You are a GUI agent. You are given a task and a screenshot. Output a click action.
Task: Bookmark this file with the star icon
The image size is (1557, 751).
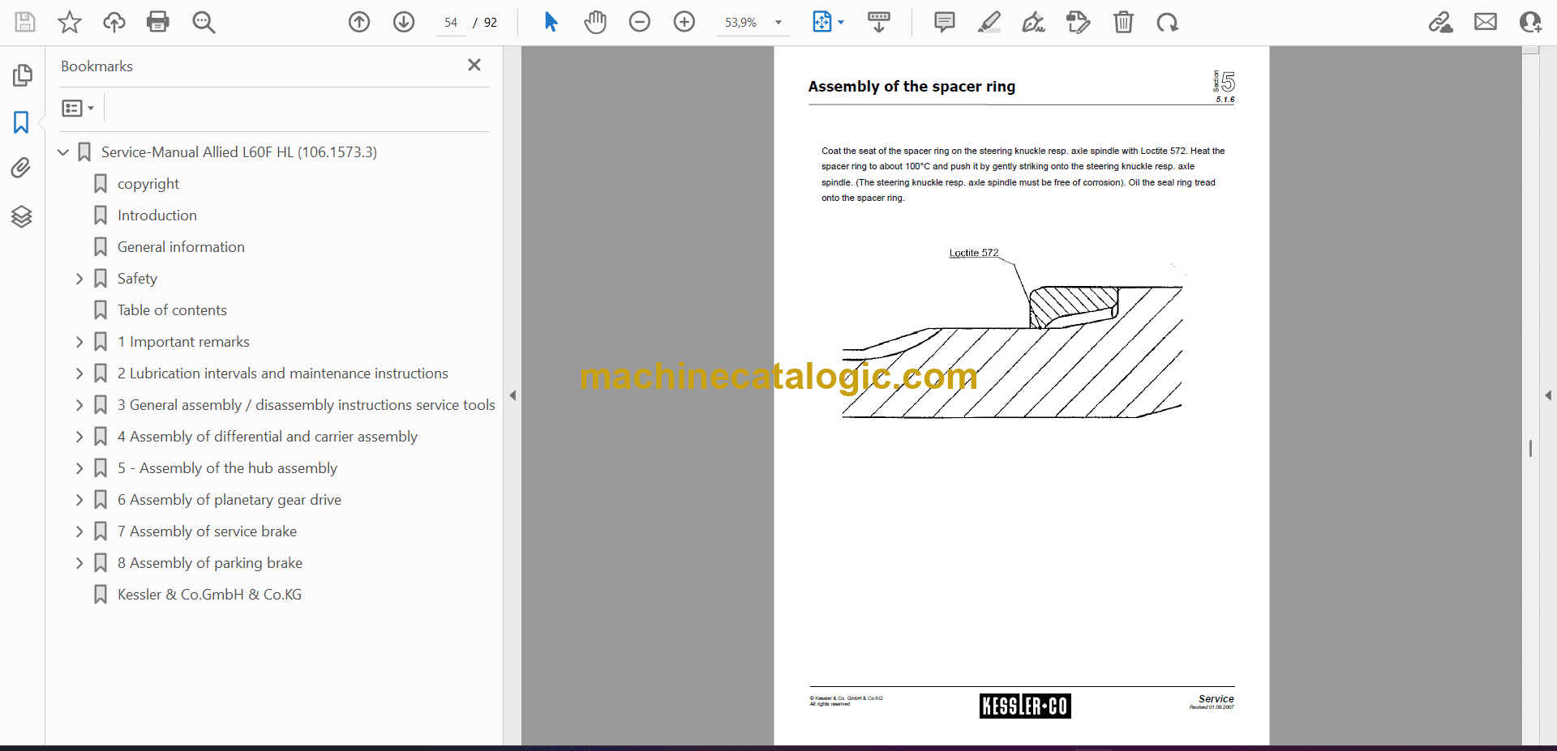pos(70,22)
